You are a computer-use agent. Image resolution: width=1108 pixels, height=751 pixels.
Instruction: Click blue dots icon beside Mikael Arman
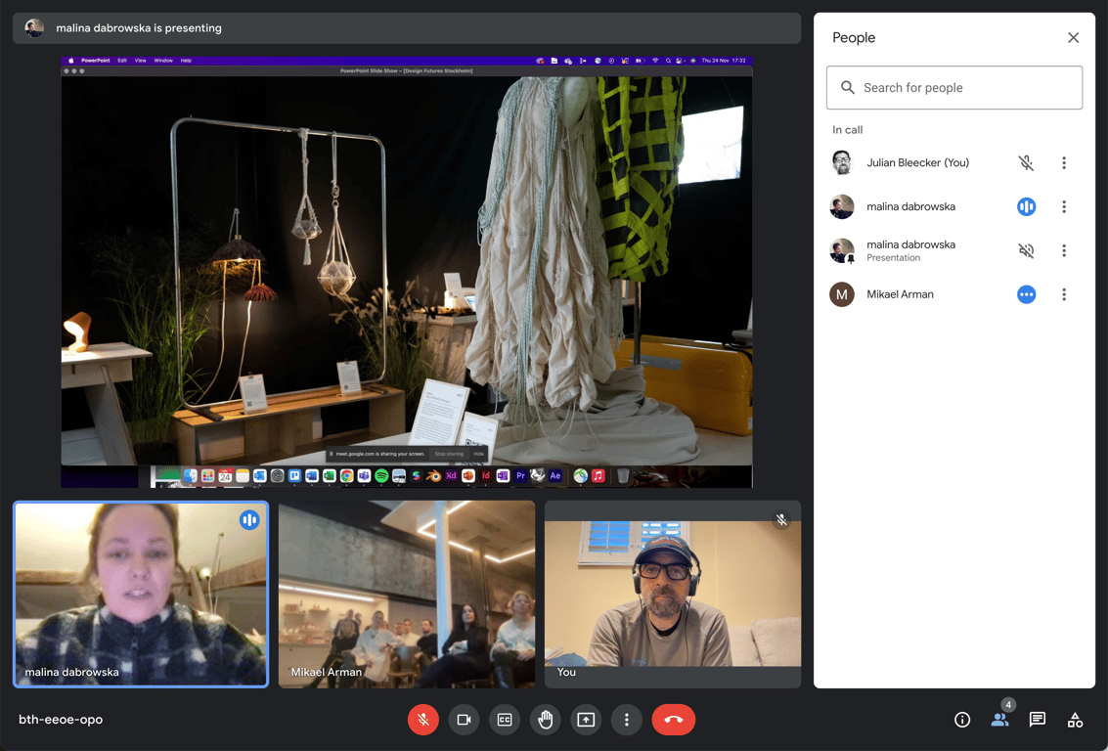pos(1026,294)
